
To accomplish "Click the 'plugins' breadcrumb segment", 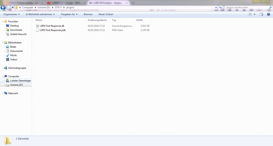I will pos(70,7).
